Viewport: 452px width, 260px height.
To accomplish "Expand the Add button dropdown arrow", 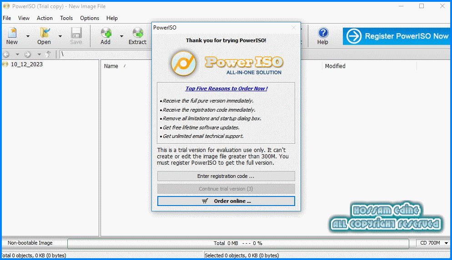I will (x=122, y=36).
